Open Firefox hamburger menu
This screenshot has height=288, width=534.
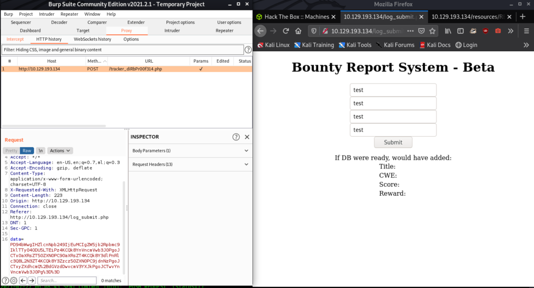pos(526,31)
